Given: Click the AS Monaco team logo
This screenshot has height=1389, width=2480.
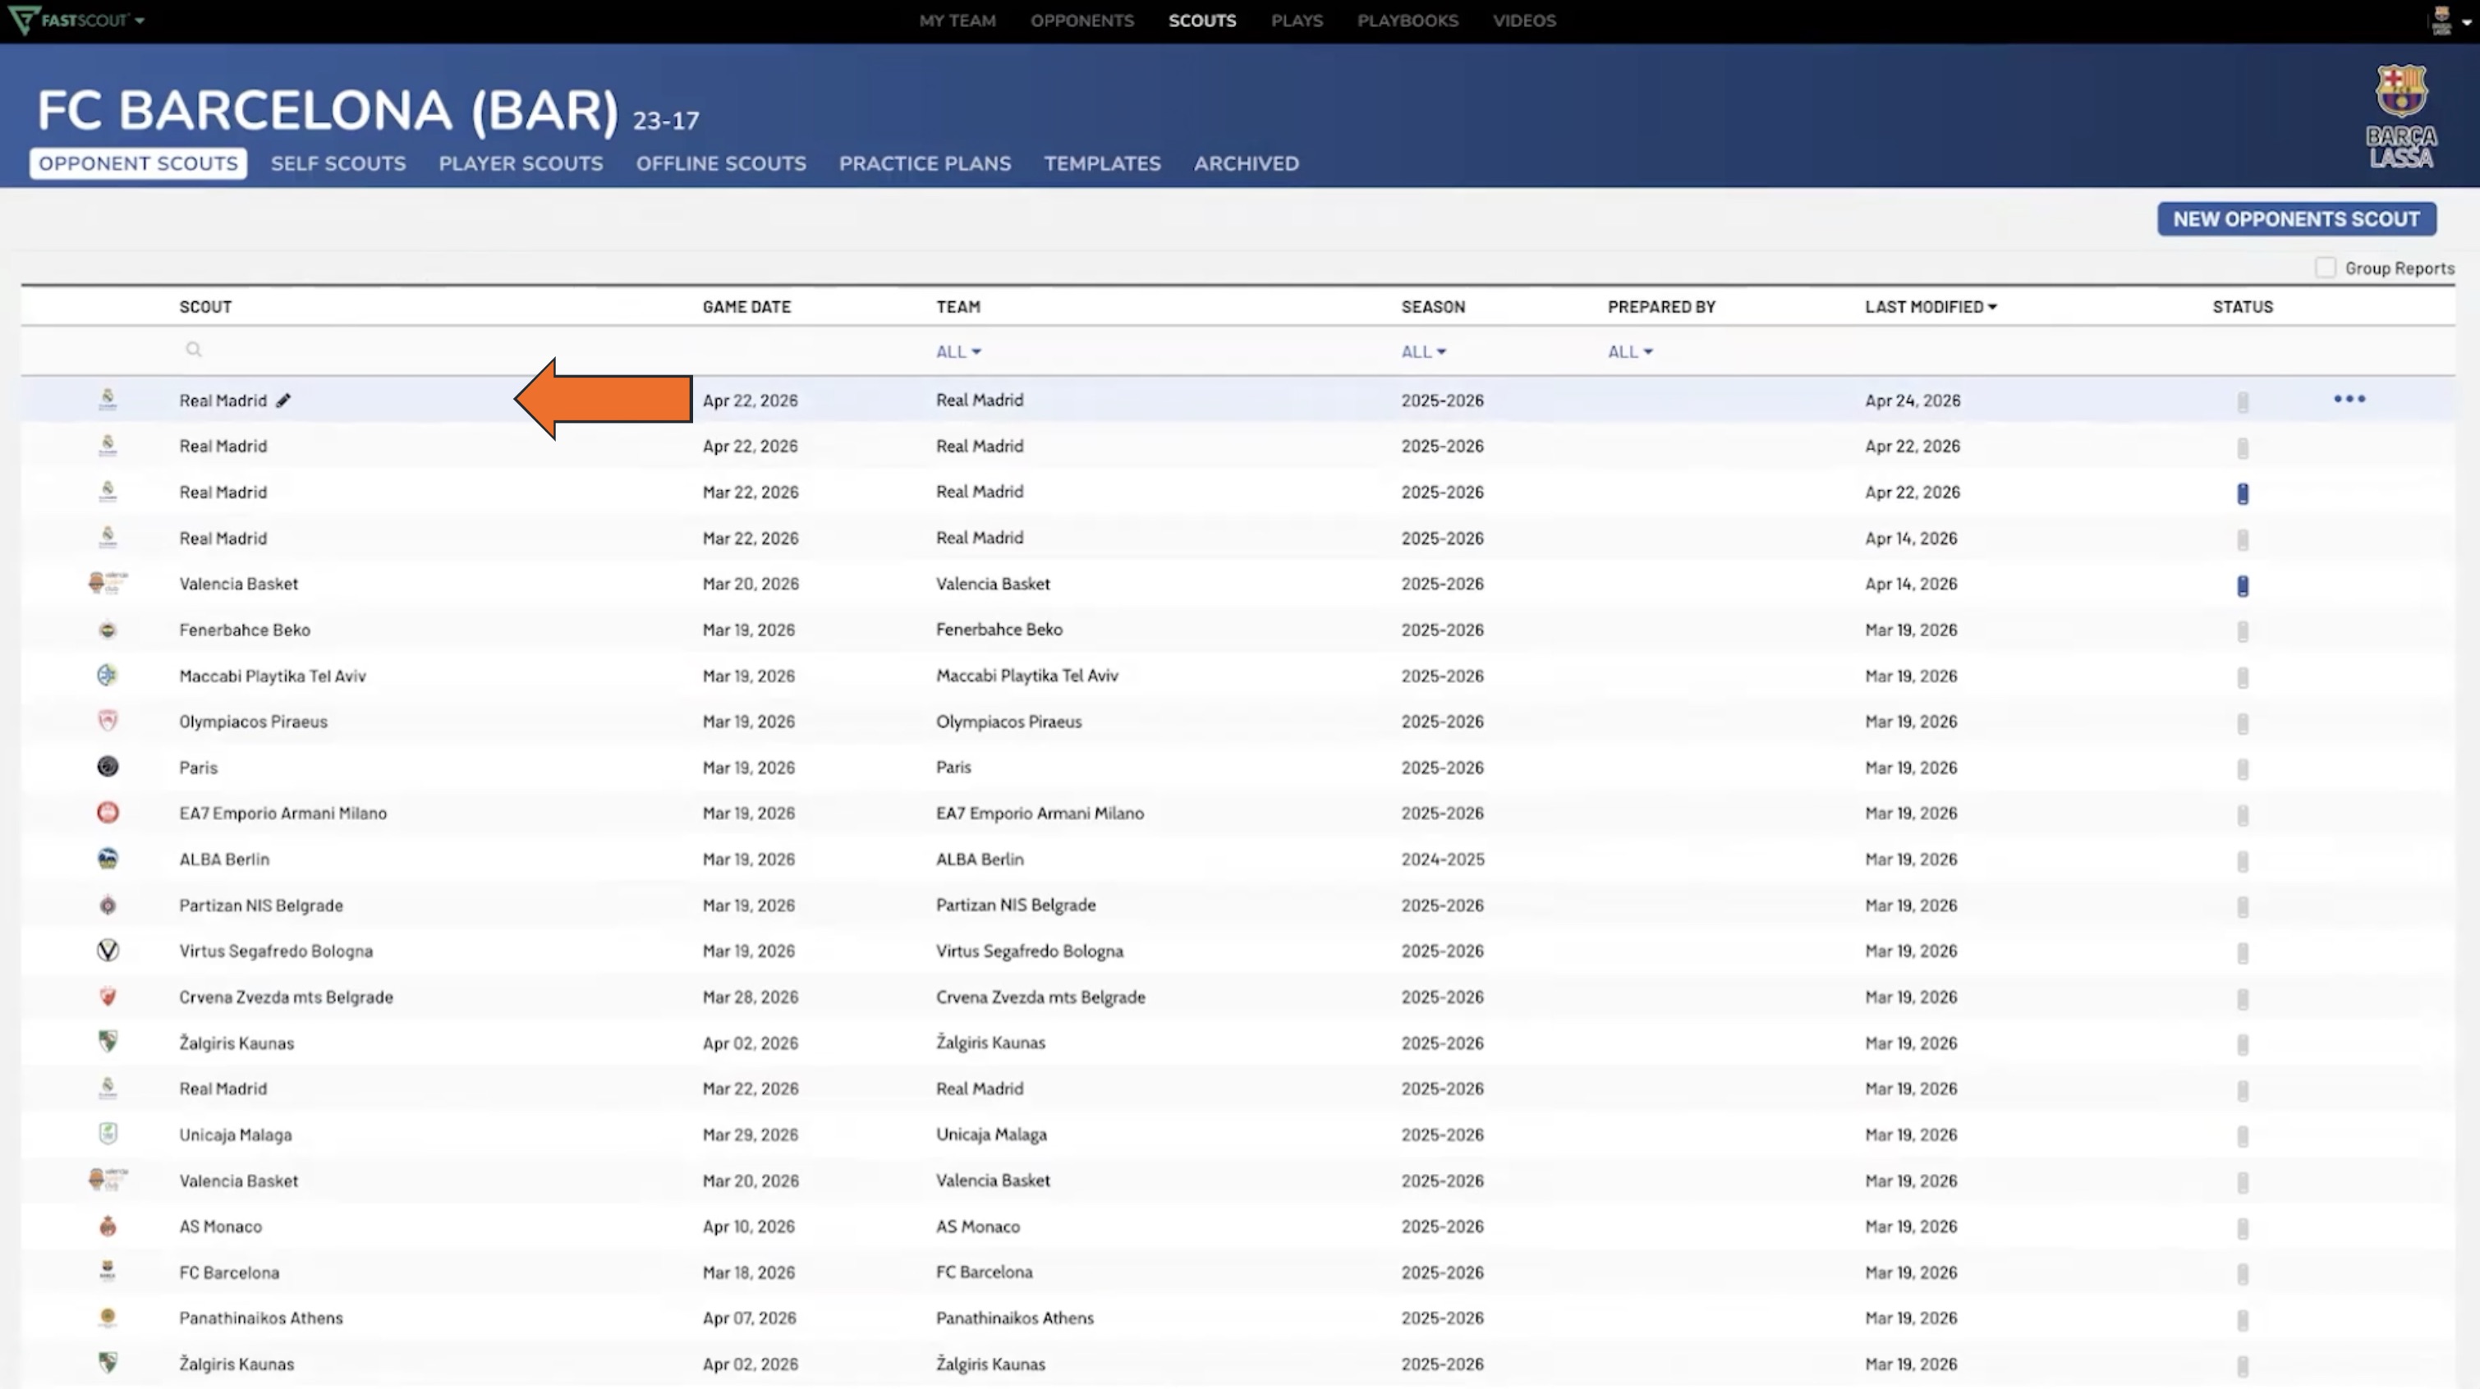Looking at the screenshot, I should pos(108,1226).
